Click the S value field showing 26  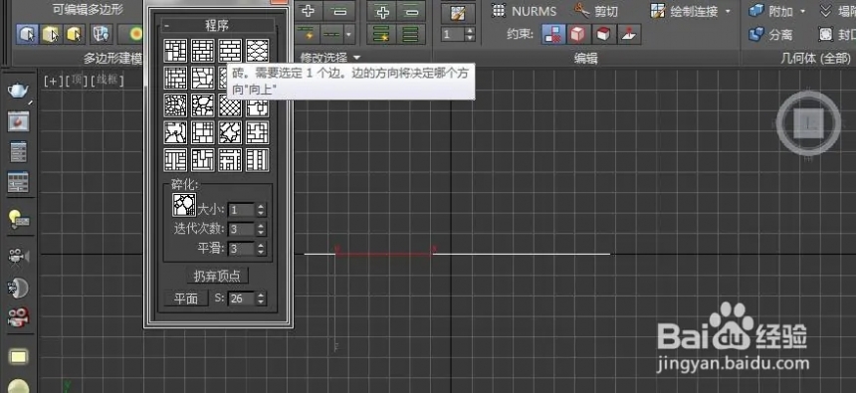242,298
